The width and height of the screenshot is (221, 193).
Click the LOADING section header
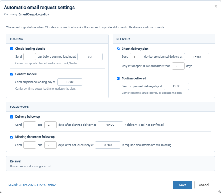[x=16, y=39]
